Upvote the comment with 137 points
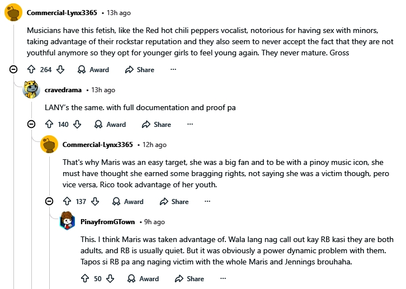The width and height of the screenshot is (406, 289). pyautogui.click(x=67, y=202)
